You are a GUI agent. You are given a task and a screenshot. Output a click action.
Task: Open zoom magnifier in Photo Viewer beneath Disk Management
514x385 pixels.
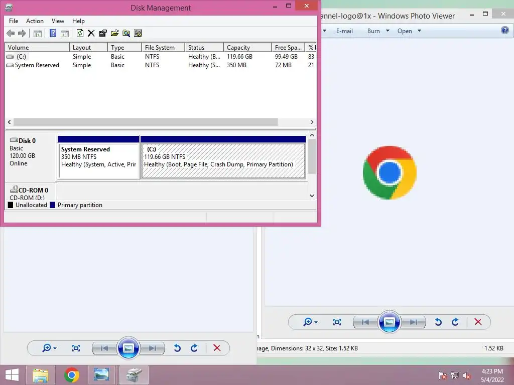tap(49, 348)
